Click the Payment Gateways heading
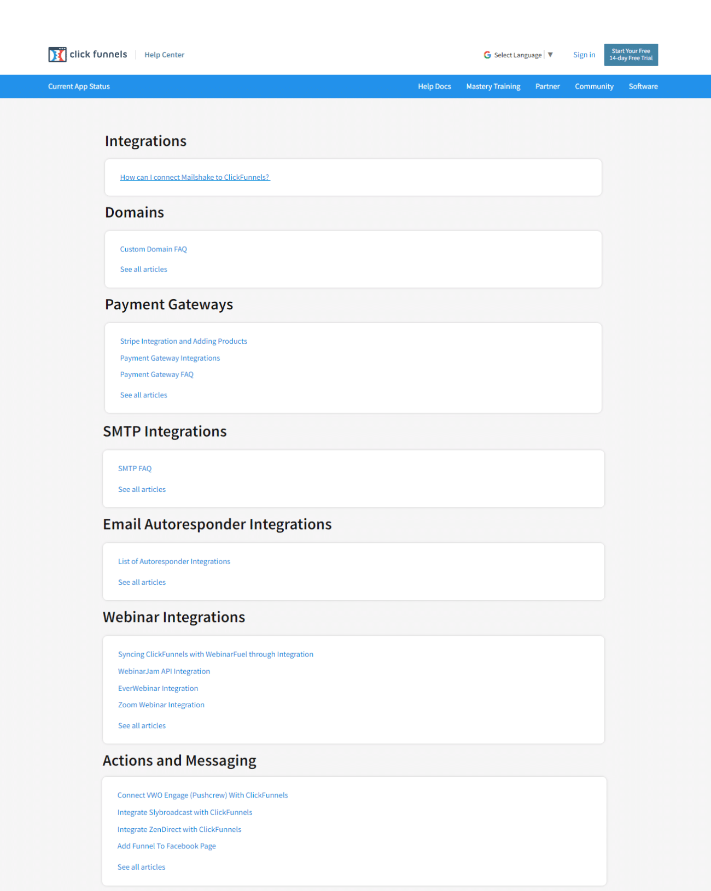This screenshot has width=711, height=891. click(169, 304)
